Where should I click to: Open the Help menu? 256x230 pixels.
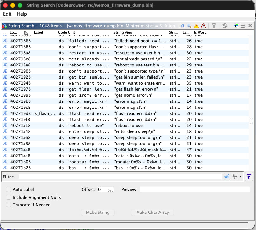pos(22,14)
